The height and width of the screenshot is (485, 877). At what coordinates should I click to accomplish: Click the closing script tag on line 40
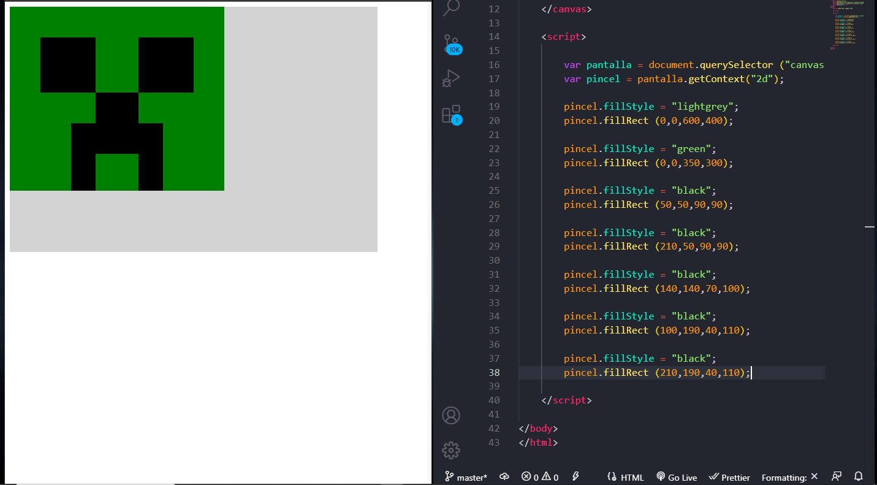click(567, 400)
